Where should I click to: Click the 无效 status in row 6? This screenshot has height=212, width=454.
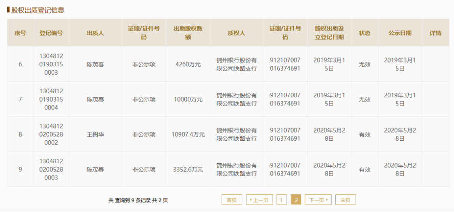tap(364, 64)
